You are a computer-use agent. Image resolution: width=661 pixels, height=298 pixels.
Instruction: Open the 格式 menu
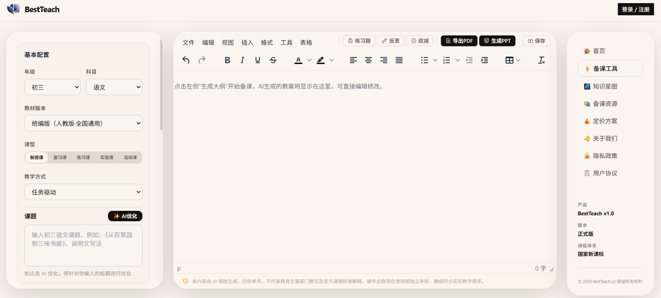pyautogui.click(x=267, y=42)
